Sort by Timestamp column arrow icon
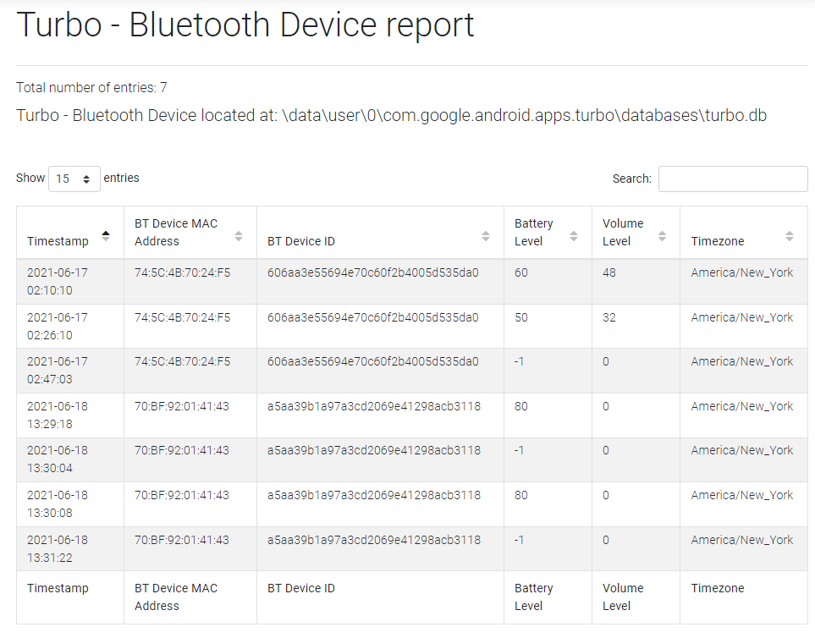 point(106,236)
